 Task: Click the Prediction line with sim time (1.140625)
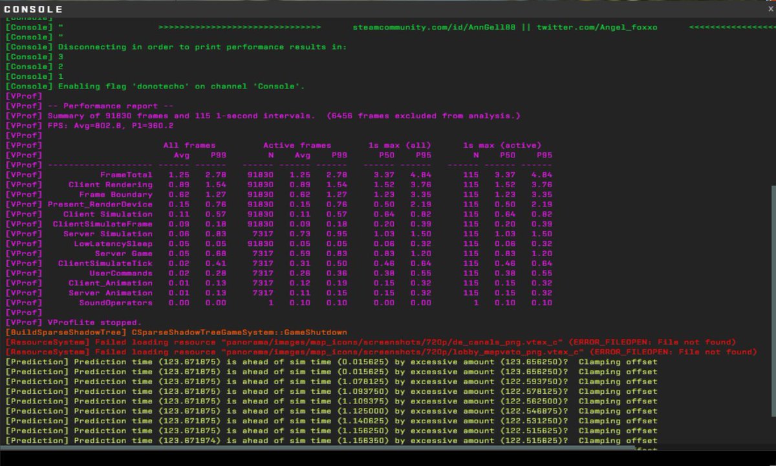tap(331, 421)
